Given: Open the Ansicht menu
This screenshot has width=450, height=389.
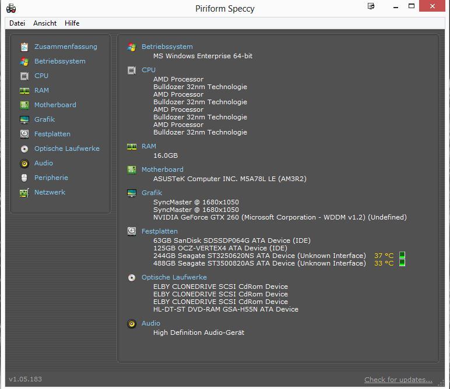Looking at the screenshot, I should pos(45,23).
